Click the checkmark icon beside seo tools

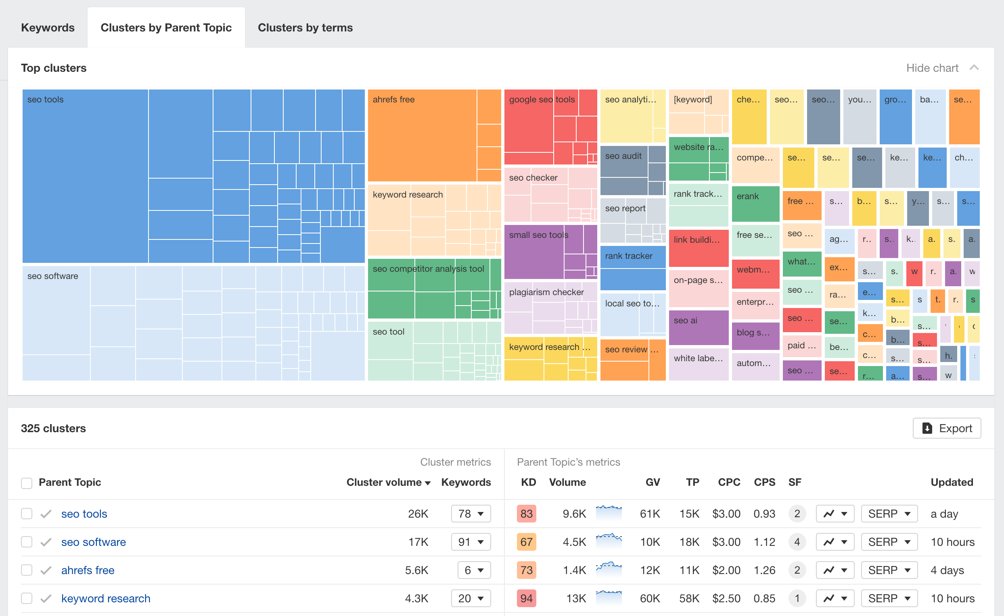point(46,513)
